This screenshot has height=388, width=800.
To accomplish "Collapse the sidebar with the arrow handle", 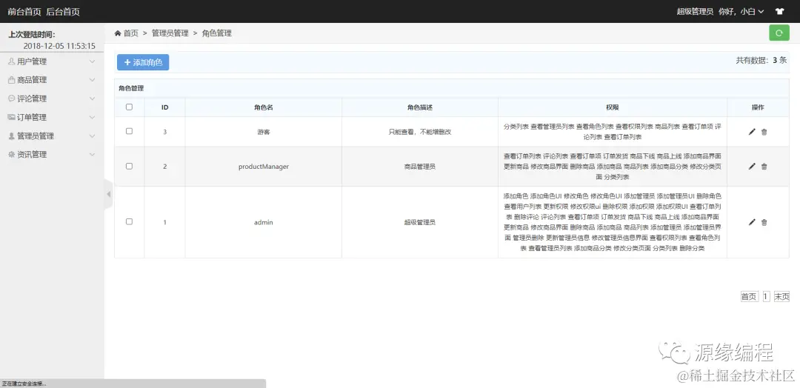I will [x=108, y=194].
